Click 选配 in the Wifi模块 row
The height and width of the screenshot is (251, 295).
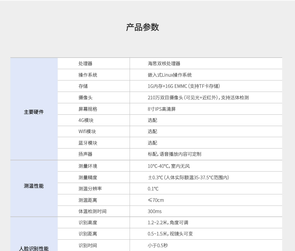click(x=152, y=132)
